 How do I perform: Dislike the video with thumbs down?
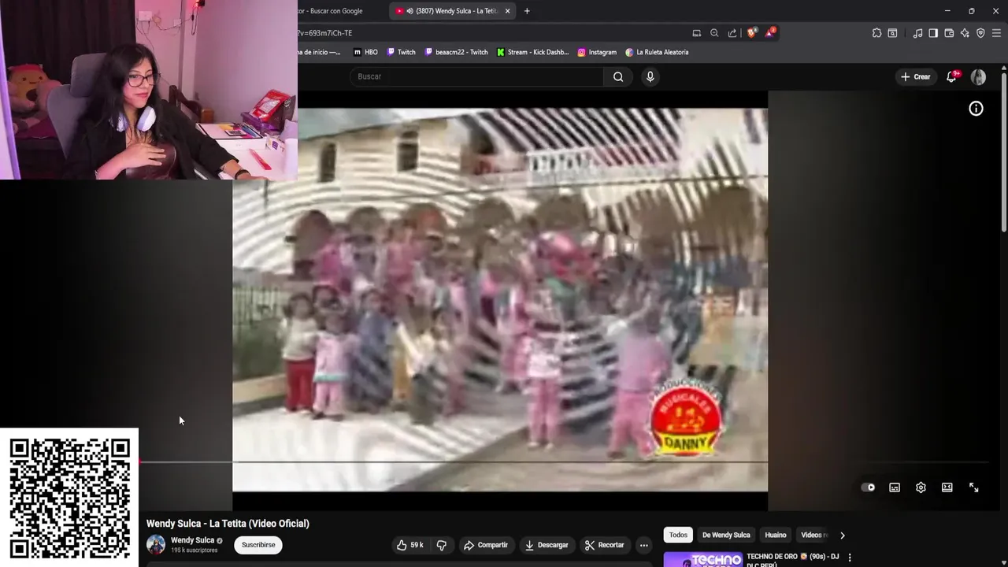[442, 545]
